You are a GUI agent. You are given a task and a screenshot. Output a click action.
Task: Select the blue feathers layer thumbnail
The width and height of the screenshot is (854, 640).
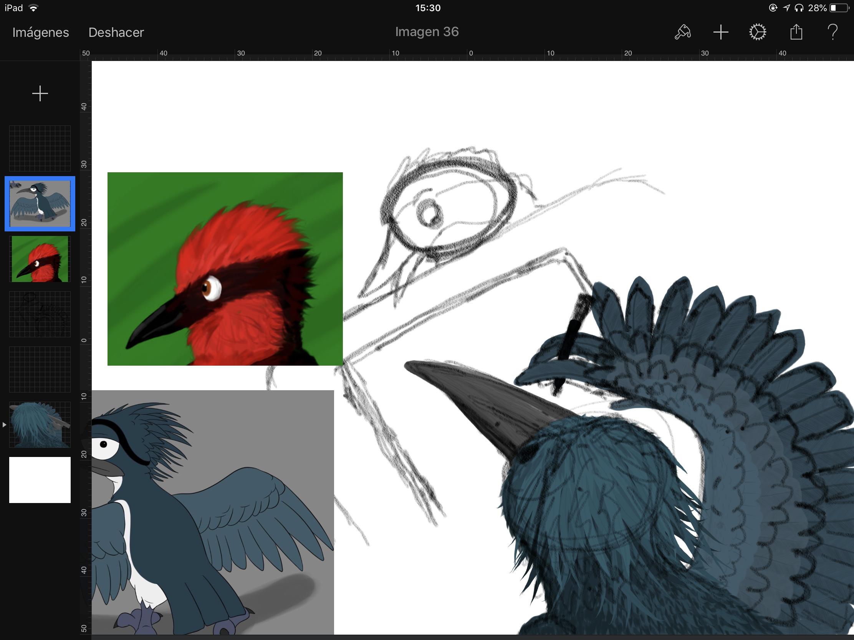pyautogui.click(x=40, y=425)
